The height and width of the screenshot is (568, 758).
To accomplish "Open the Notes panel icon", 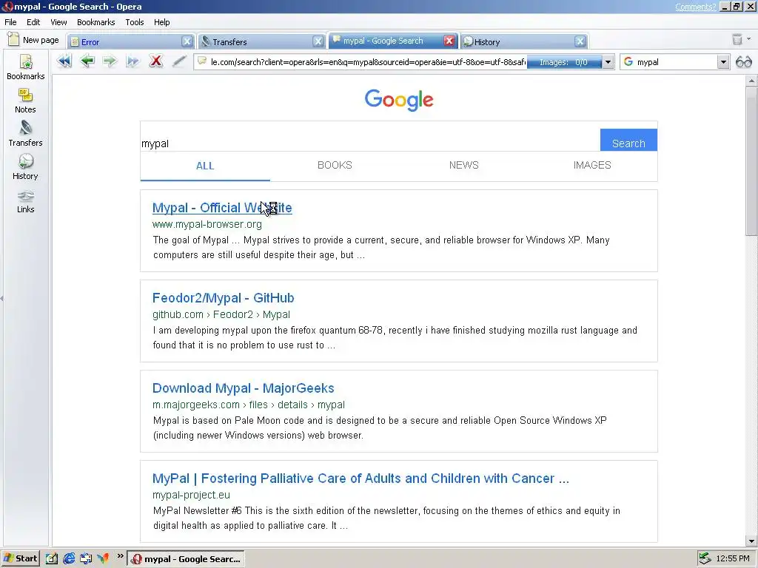I will click(25, 101).
